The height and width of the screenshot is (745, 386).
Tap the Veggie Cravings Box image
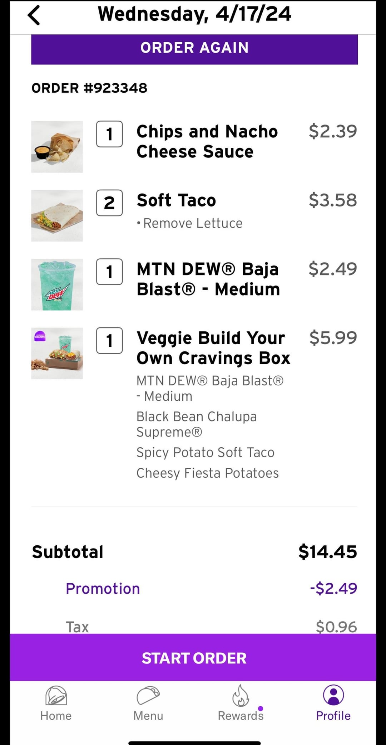tap(57, 353)
